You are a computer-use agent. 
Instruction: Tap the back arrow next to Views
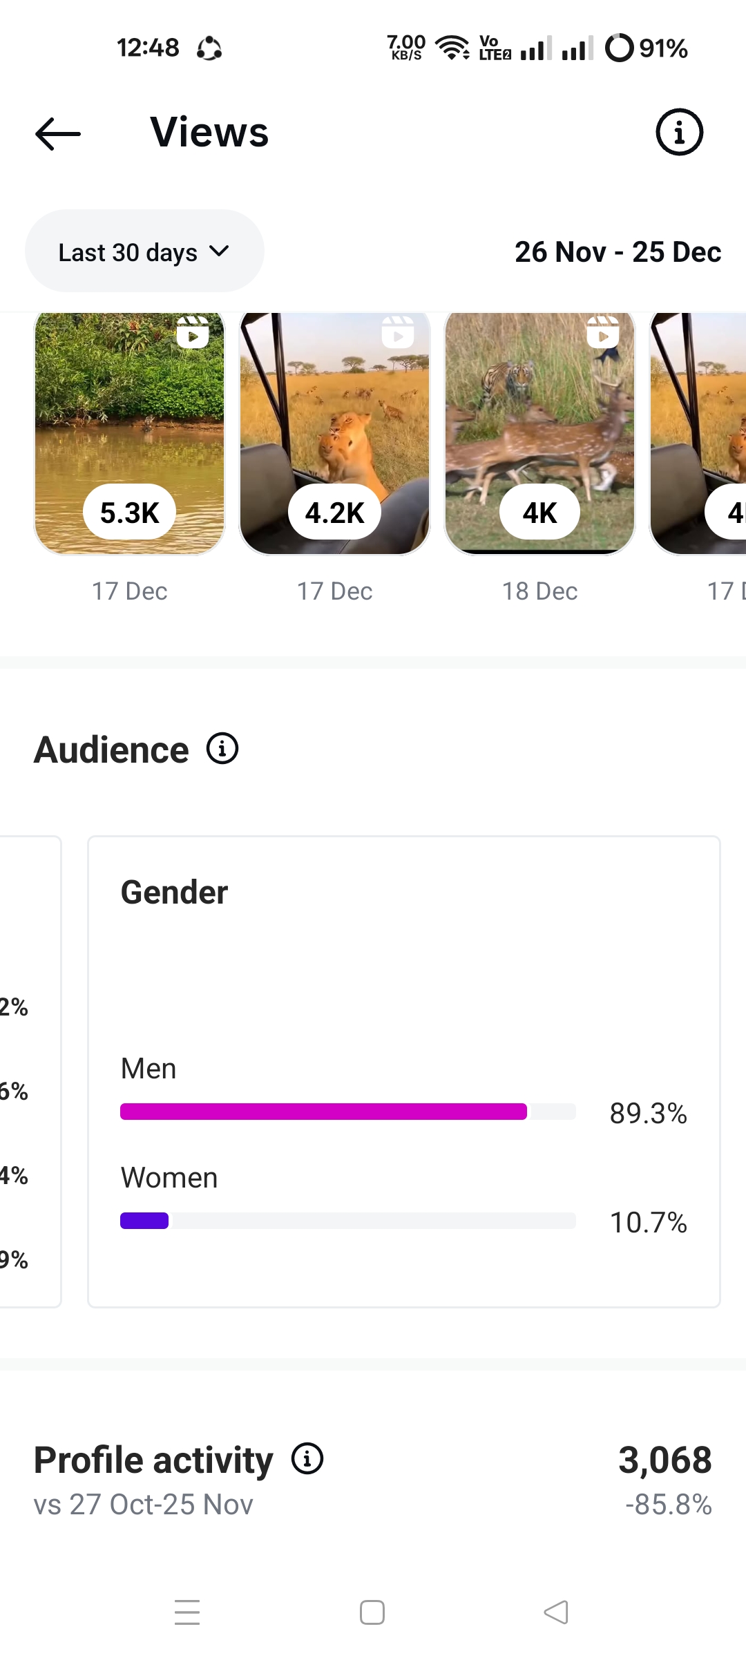[58, 133]
